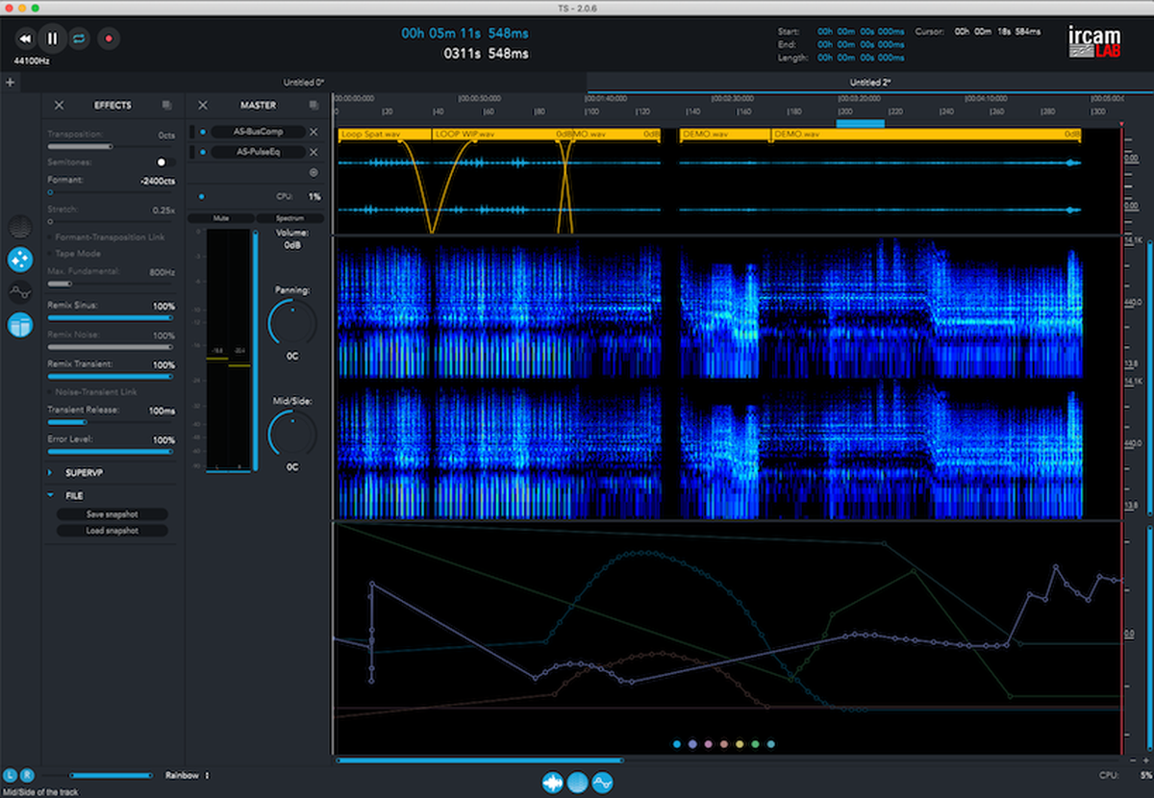Screen dimensions: 1154x798
Task: Toggle bypass dot next to AS-BusComp
Action: tap(203, 132)
